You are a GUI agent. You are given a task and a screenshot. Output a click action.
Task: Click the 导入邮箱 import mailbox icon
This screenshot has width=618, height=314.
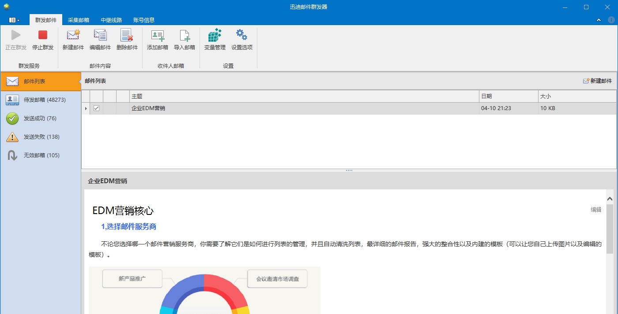click(185, 40)
